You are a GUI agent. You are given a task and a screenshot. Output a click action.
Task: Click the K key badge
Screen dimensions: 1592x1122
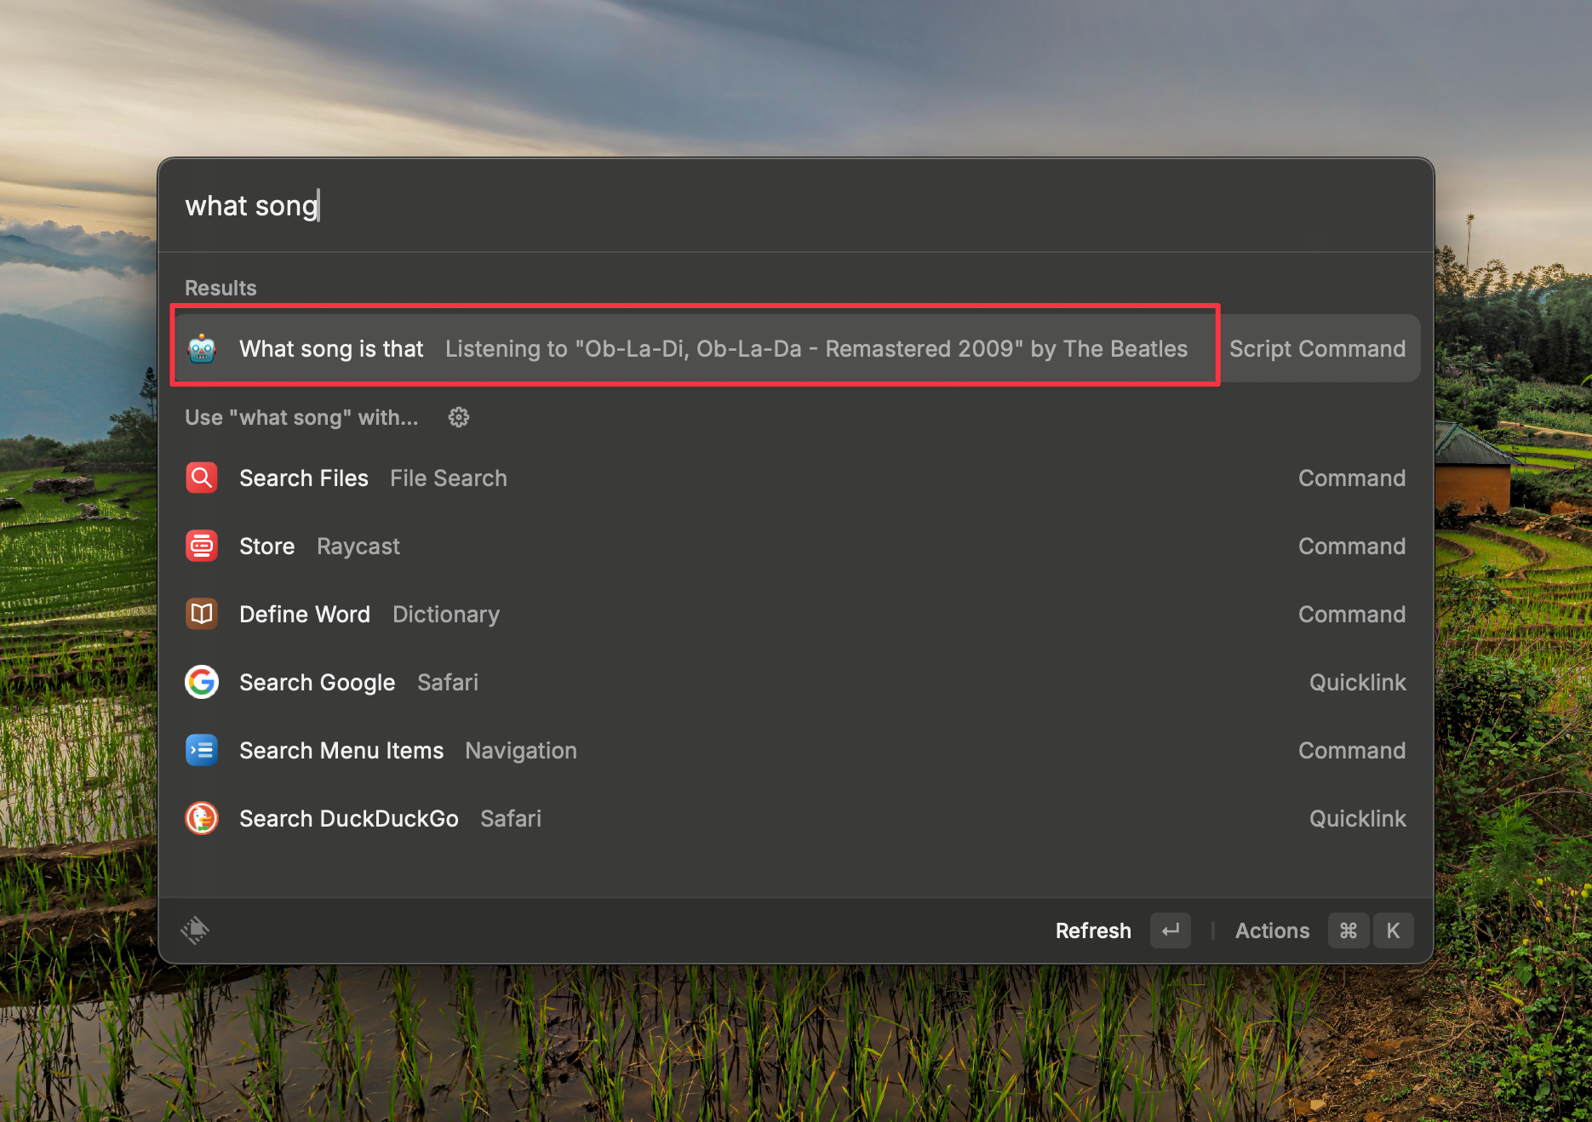tap(1393, 930)
